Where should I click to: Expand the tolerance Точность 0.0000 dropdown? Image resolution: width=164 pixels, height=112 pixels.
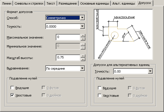click(82, 26)
